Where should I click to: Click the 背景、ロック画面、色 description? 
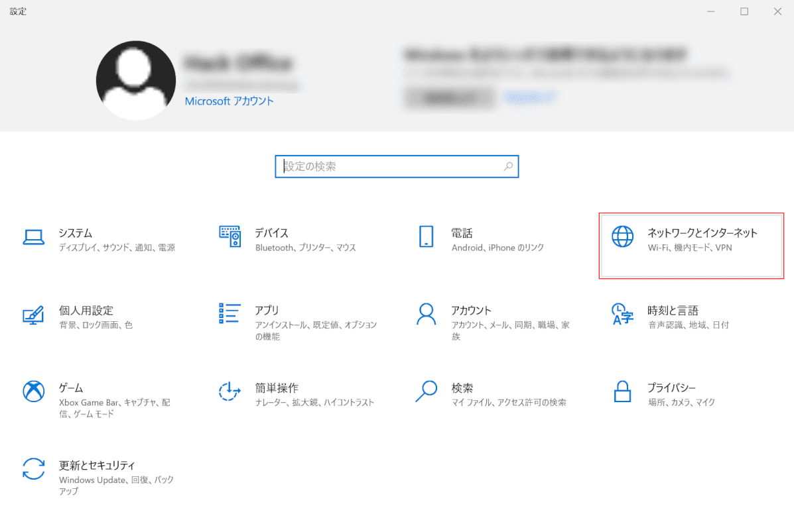click(x=96, y=325)
